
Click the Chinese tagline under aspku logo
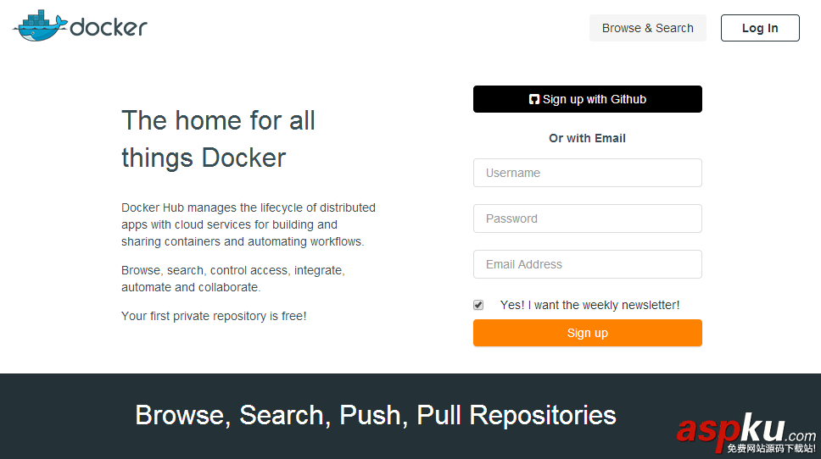tap(770, 449)
